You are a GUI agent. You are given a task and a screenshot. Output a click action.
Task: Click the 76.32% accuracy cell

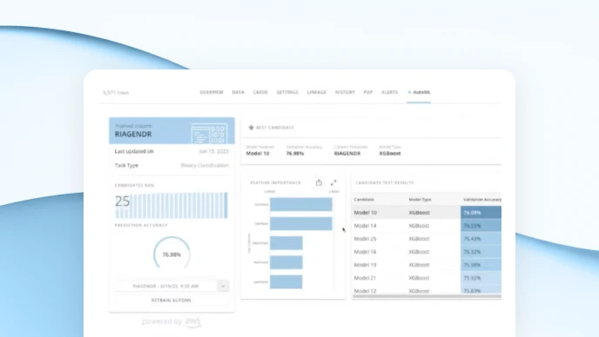481,252
